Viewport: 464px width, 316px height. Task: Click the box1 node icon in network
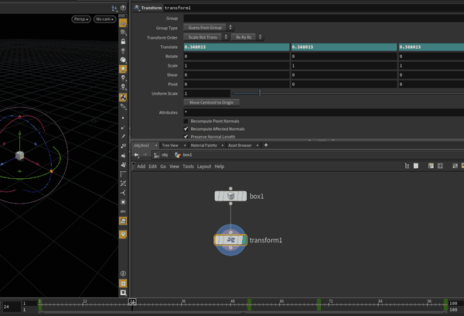230,196
